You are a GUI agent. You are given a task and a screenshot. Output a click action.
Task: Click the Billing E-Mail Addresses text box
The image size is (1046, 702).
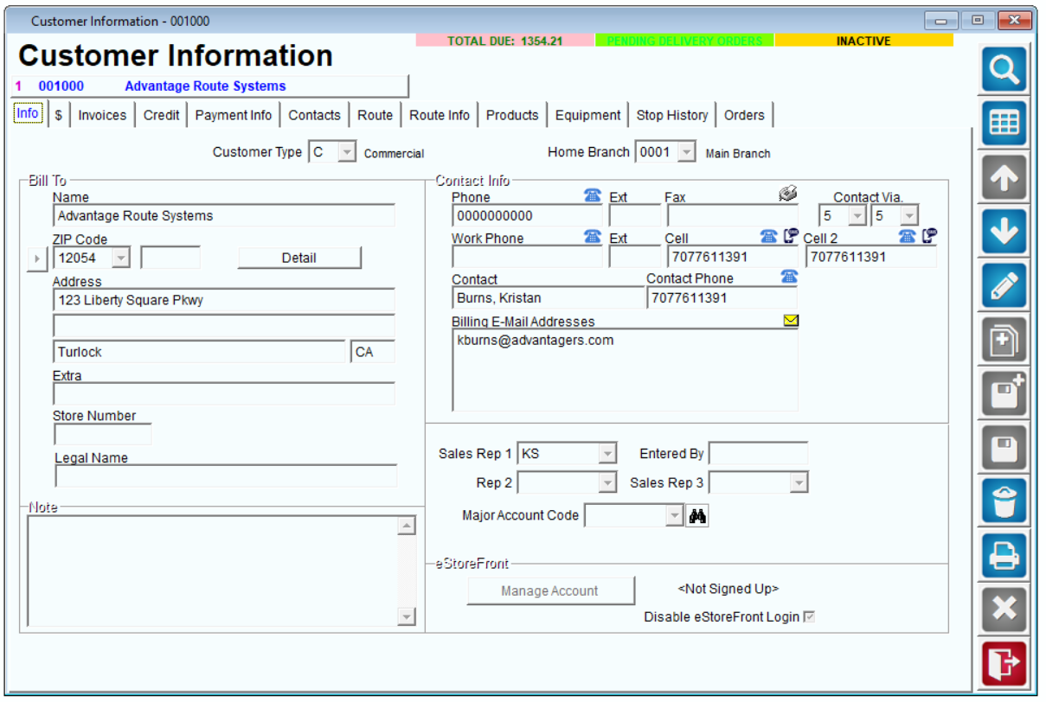625,370
